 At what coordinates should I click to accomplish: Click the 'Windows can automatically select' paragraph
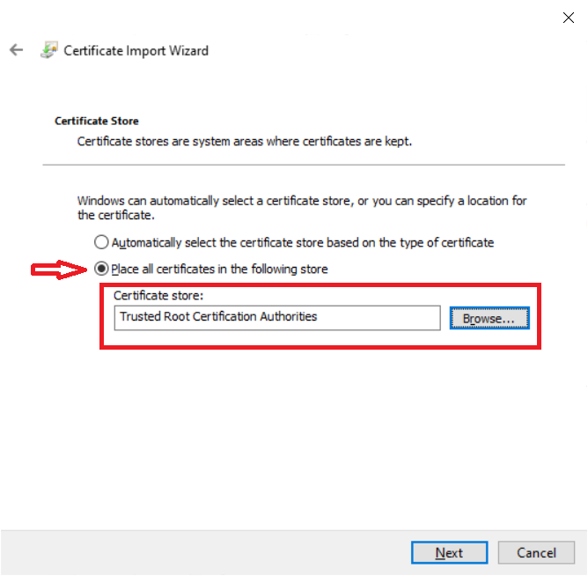tap(301, 208)
